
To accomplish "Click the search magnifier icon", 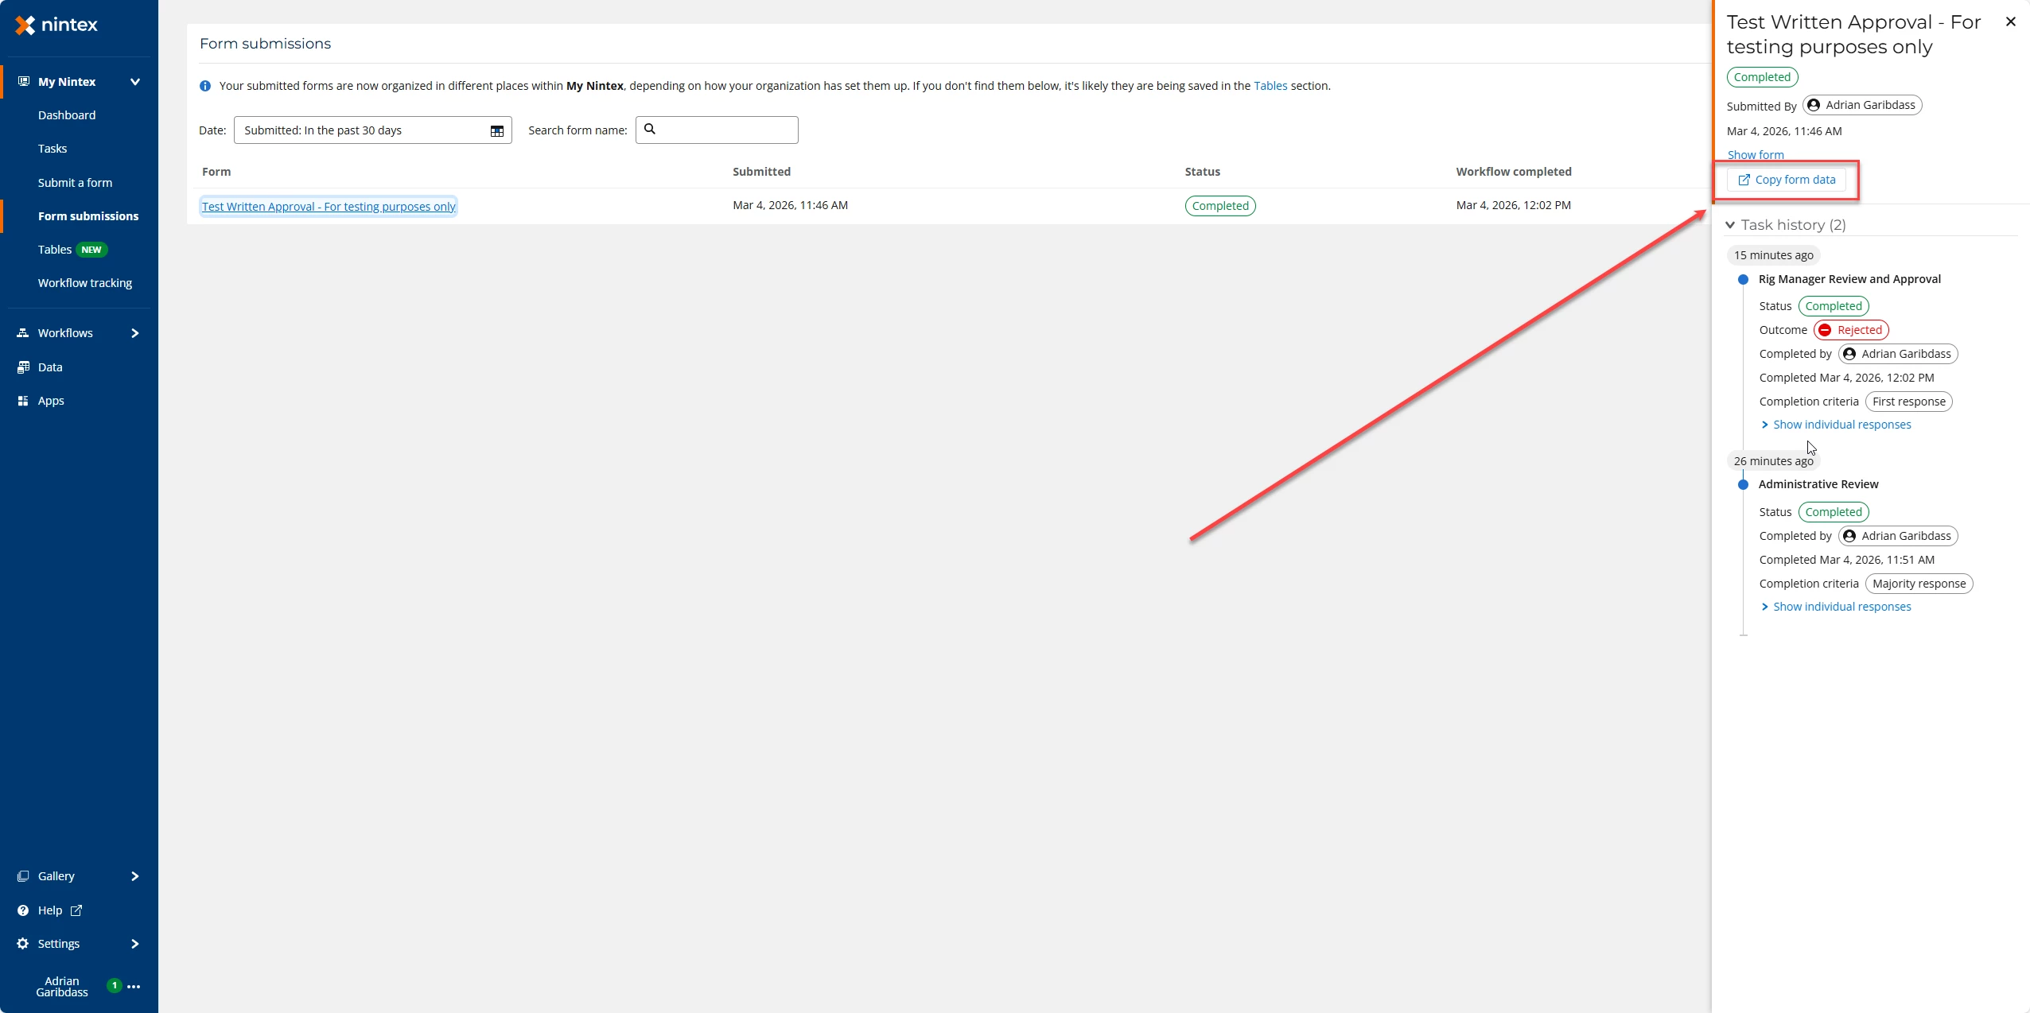I will 650,129.
